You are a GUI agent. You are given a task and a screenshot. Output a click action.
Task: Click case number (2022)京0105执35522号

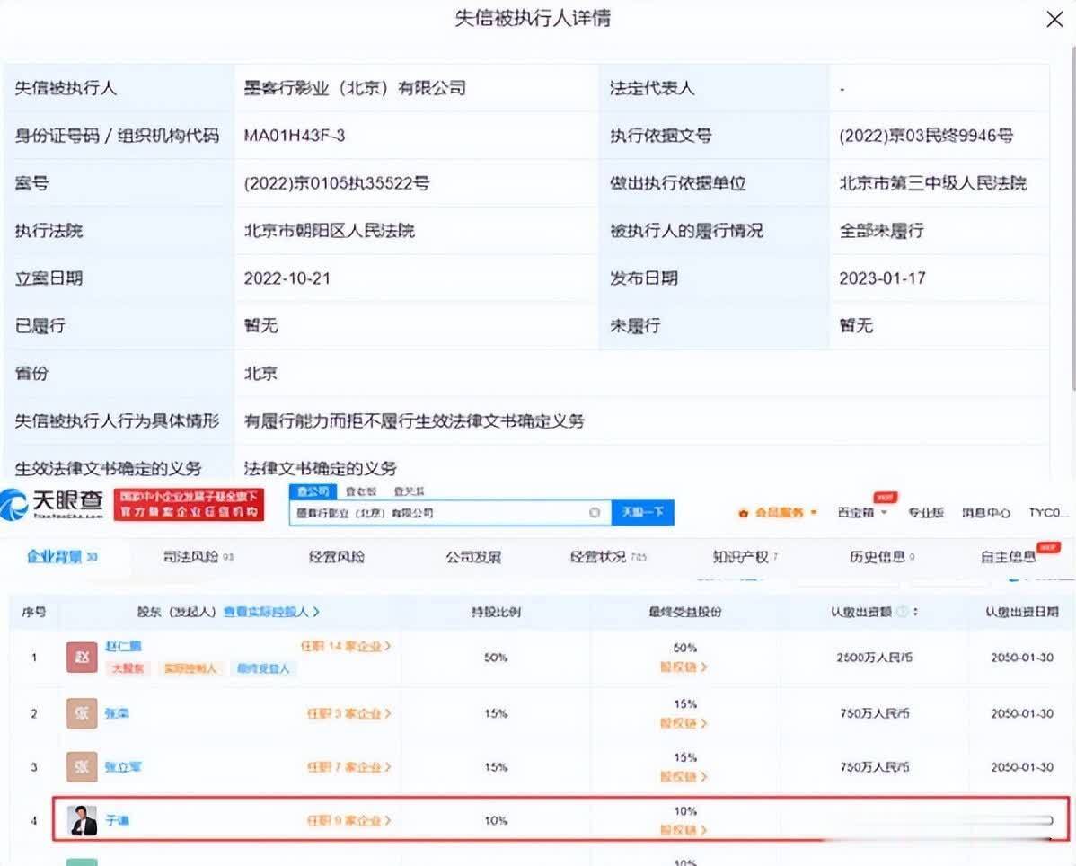[337, 183]
